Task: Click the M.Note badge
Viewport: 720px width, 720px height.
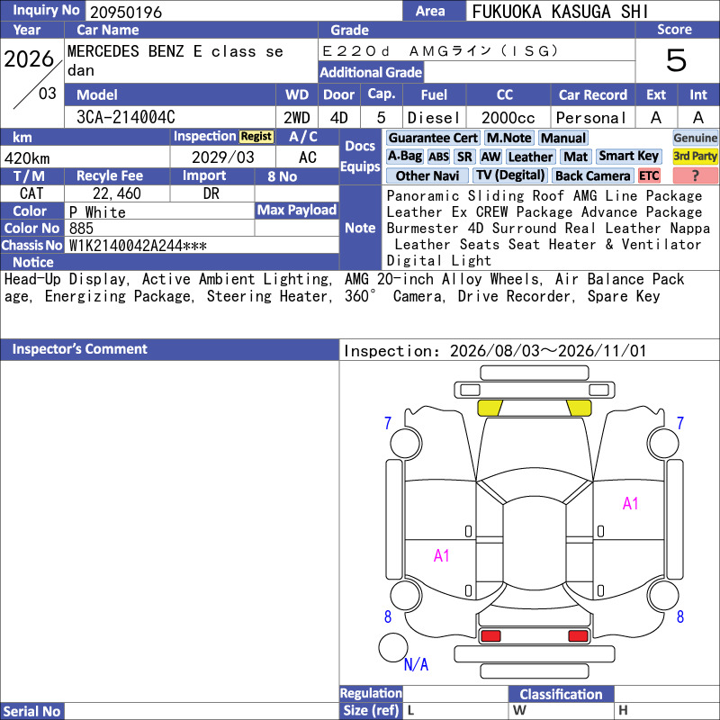Action: [508, 138]
